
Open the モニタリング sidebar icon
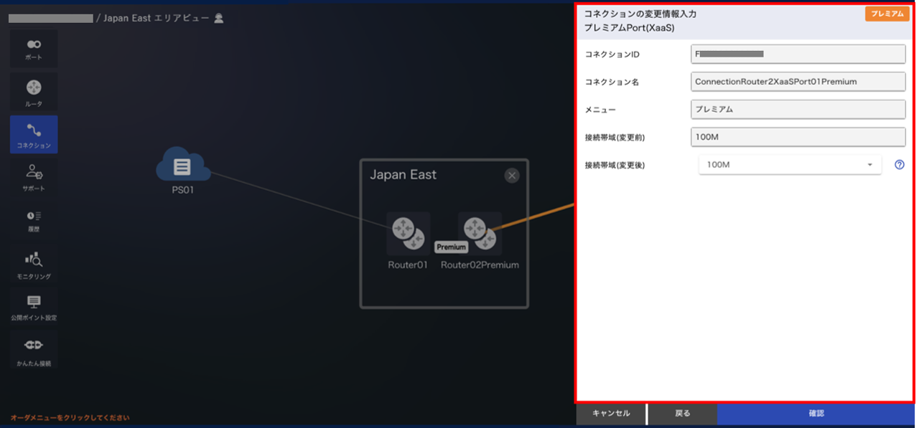click(x=34, y=265)
